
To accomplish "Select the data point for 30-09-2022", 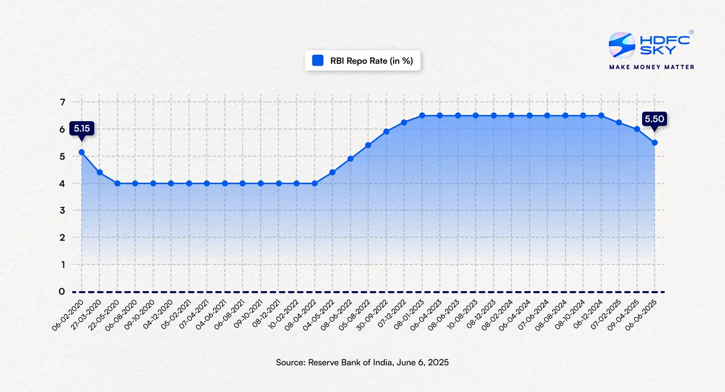I will [x=386, y=132].
